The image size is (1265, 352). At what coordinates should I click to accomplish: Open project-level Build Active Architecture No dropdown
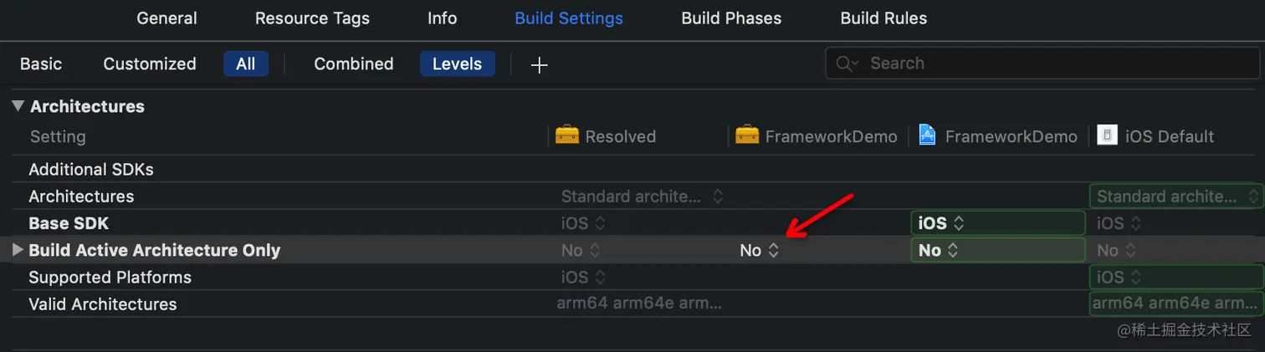click(760, 250)
